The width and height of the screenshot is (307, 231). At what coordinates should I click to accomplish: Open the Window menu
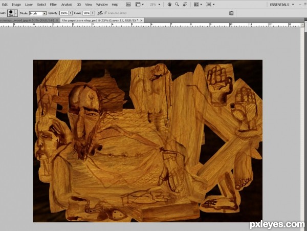coord(102,5)
